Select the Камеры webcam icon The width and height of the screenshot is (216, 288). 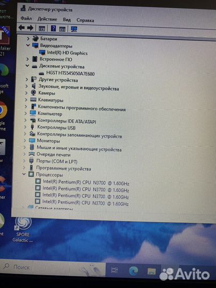(x=33, y=93)
